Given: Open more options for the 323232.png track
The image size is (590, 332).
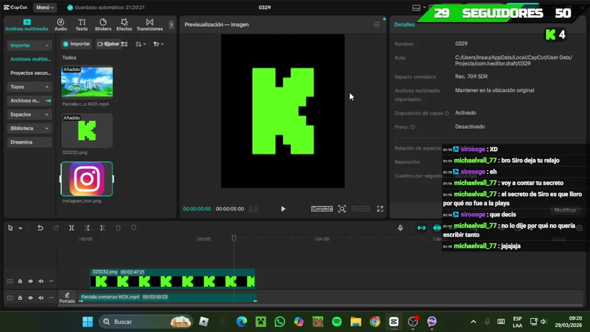Looking at the screenshot, I should pos(51,281).
